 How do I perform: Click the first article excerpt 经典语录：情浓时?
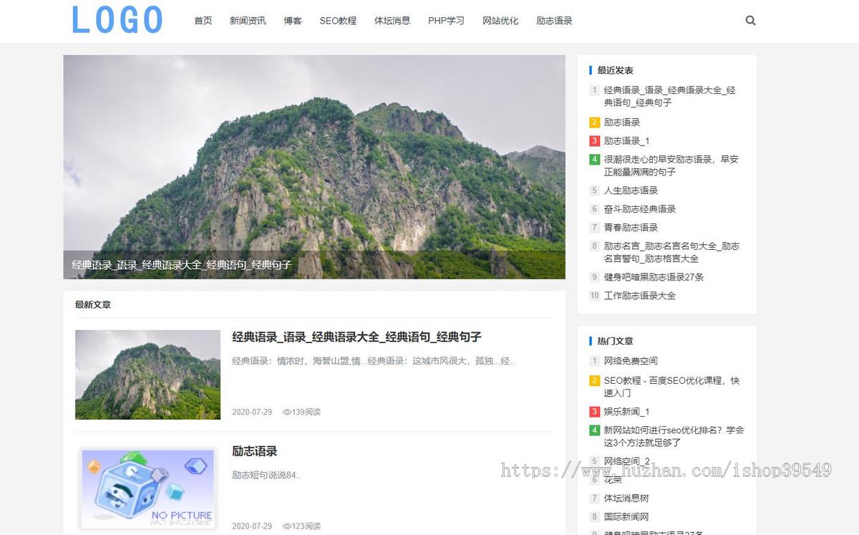(x=373, y=361)
